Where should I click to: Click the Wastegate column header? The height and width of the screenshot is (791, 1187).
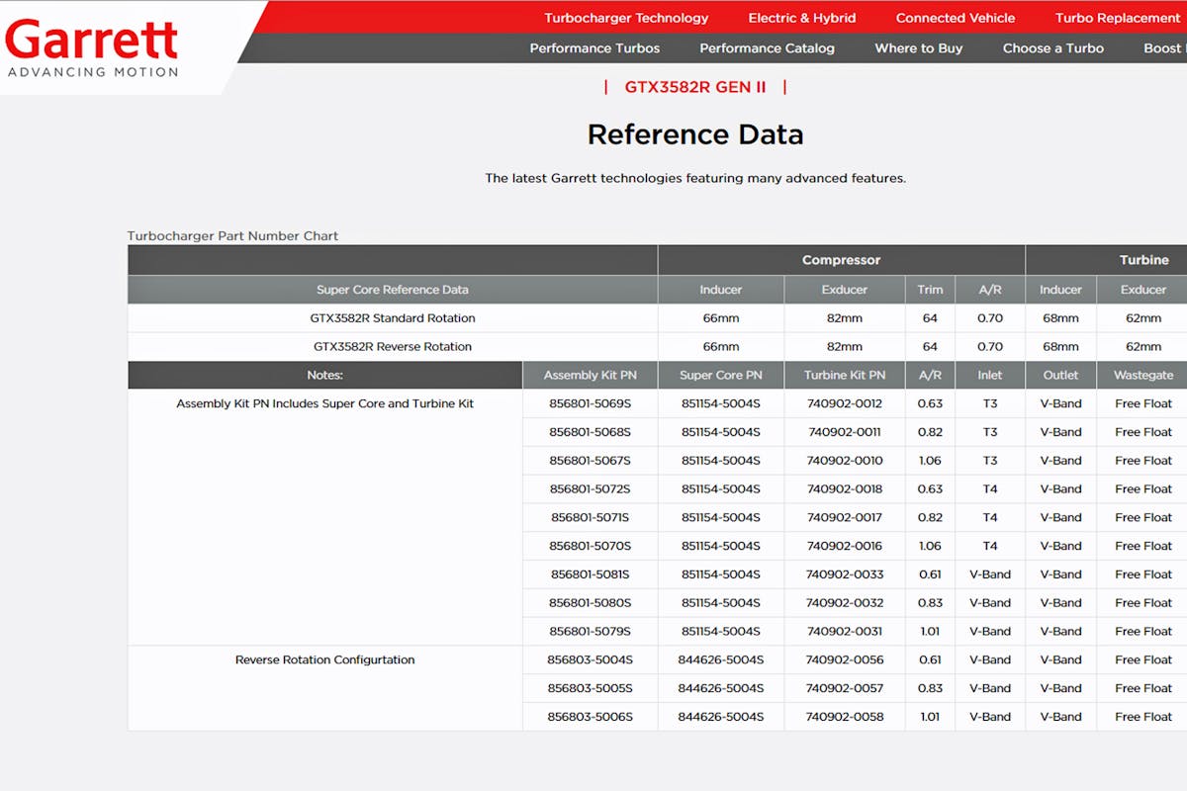[x=1143, y=375]
